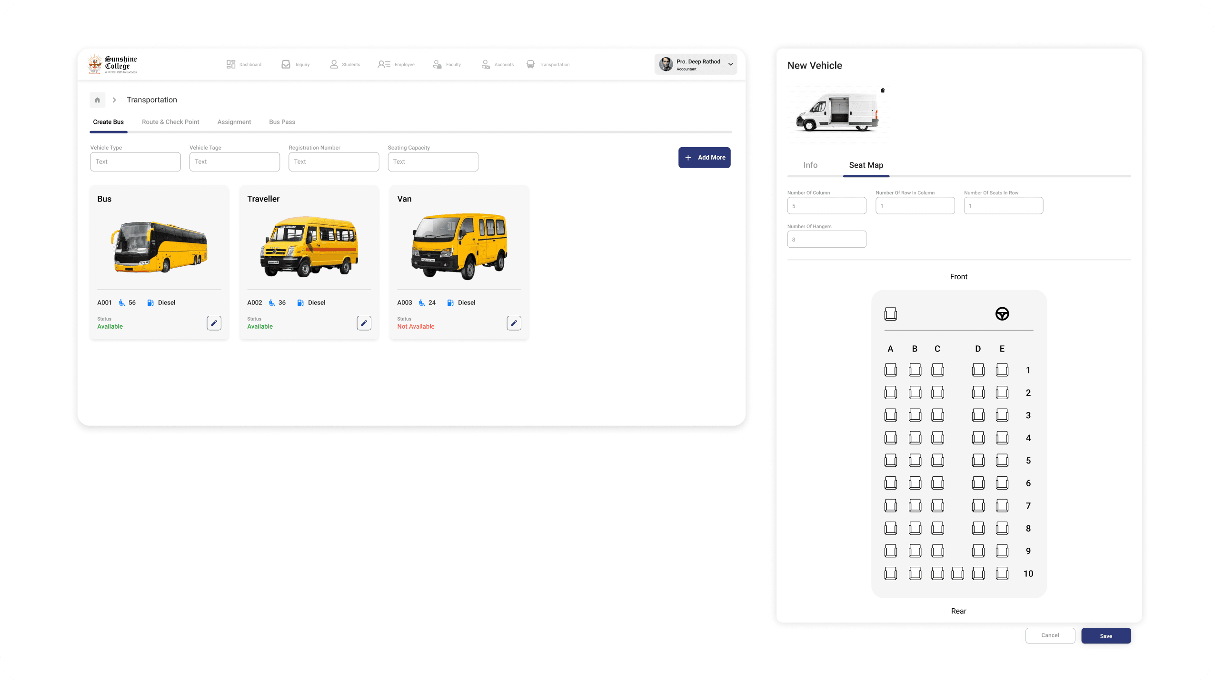
Task: Switch to the Info tab
Action: point(810,165)
